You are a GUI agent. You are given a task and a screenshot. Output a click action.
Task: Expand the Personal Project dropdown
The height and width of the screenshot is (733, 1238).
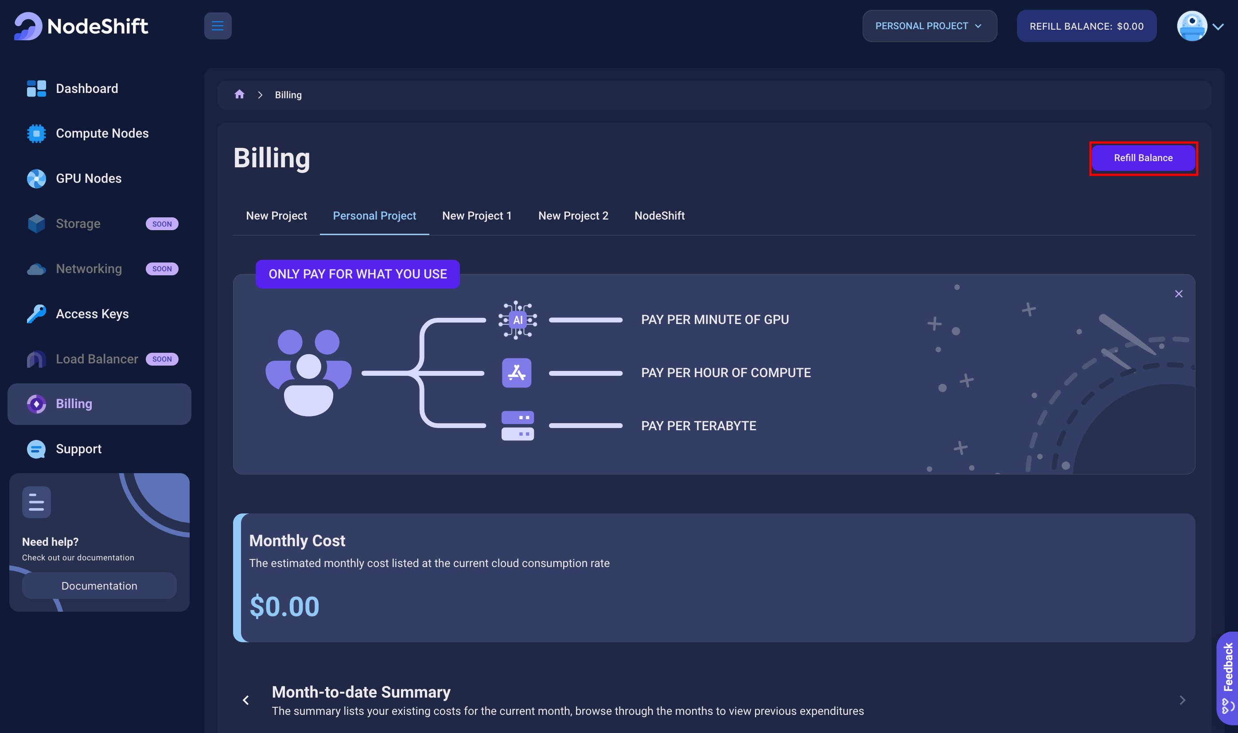tap(929, 25)
